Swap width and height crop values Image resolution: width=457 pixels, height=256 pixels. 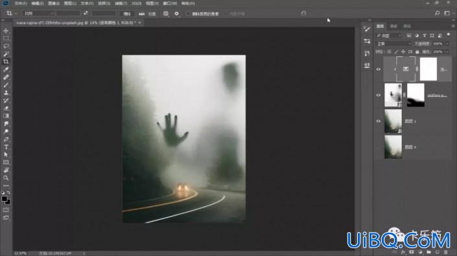point(86,13)
